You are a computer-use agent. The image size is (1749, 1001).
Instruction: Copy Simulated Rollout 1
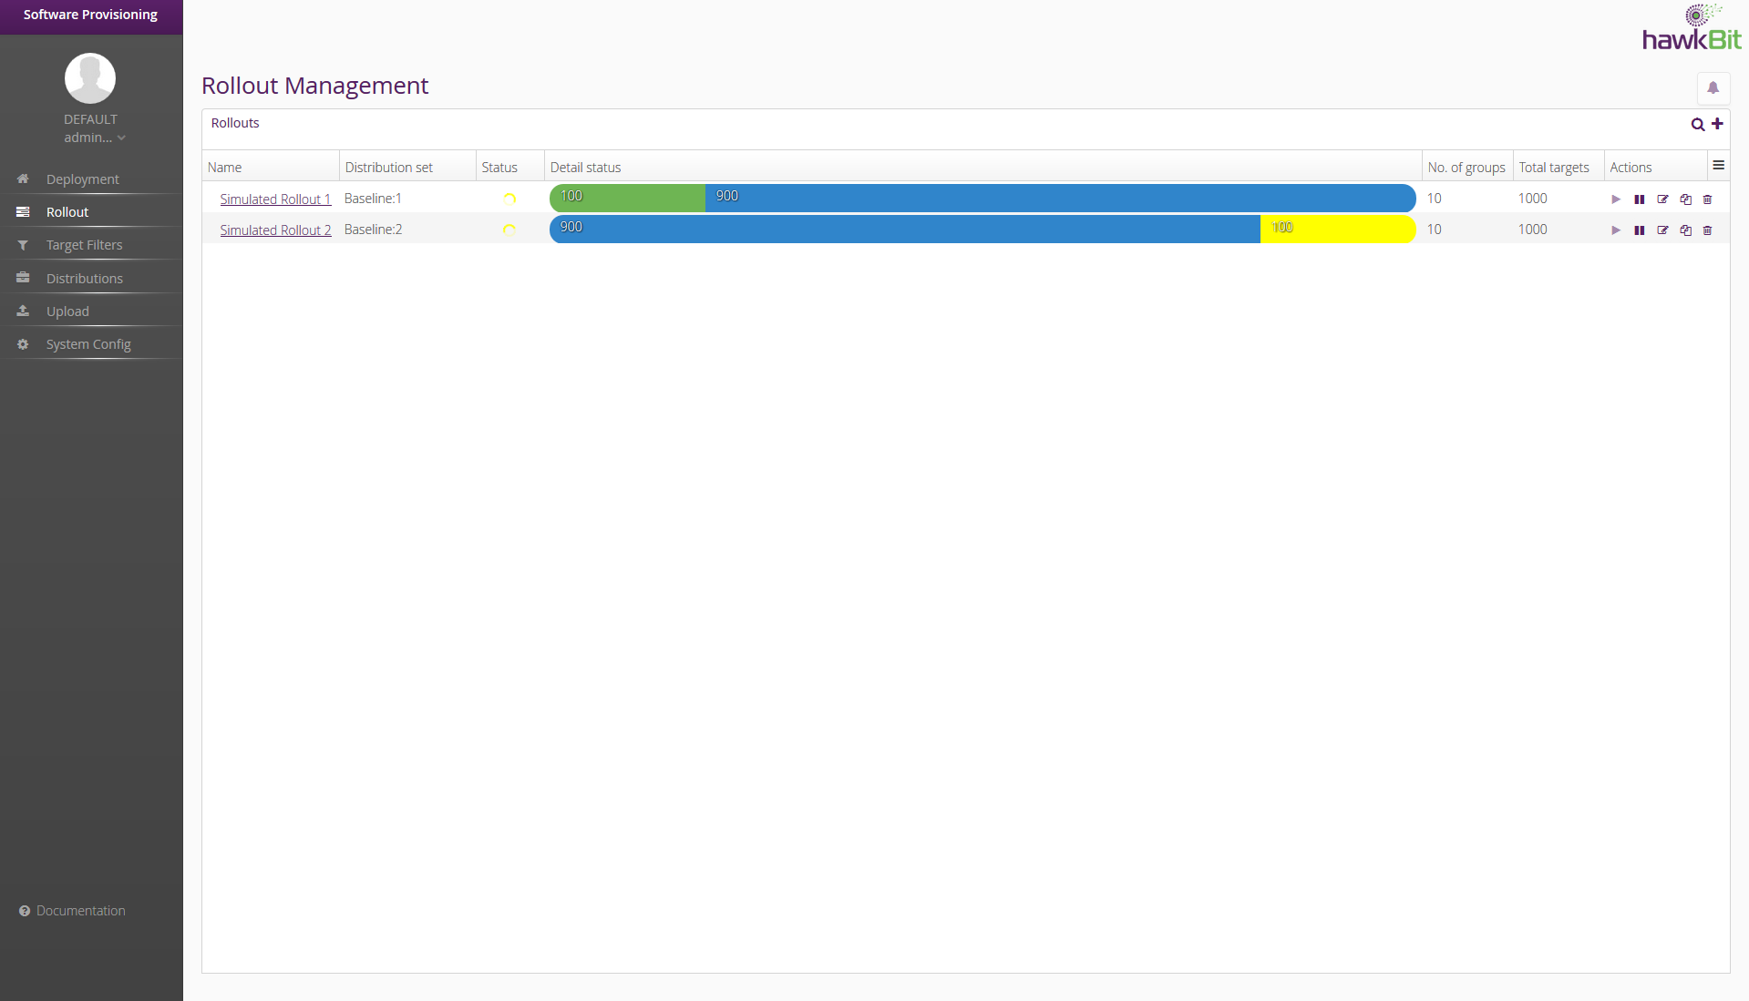1685,199
